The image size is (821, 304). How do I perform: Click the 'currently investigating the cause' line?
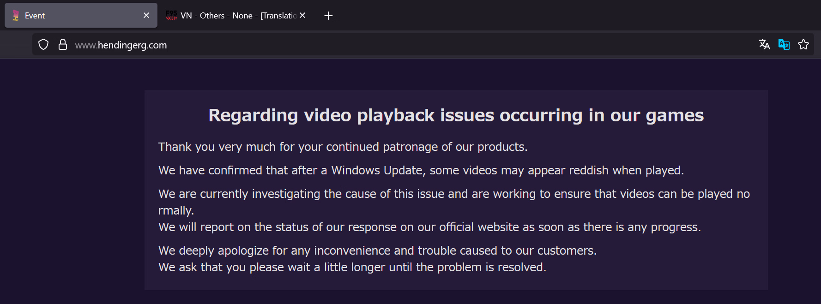tap(453, 194)
